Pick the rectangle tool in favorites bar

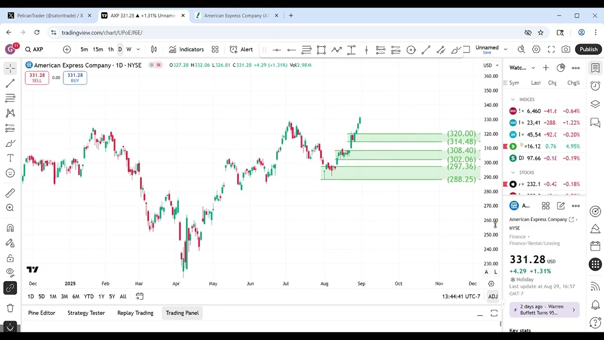pyautogui.click(x=321, y=50)
